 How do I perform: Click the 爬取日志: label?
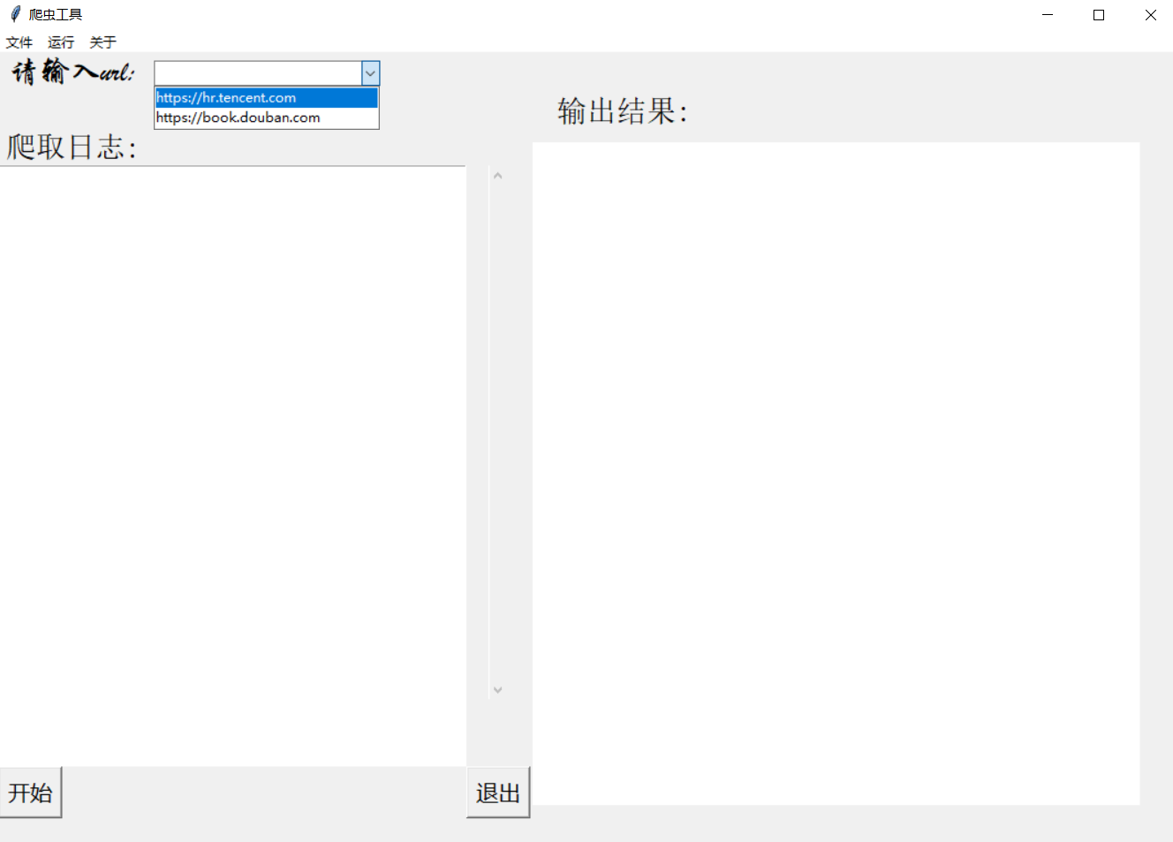click(72, 147)
